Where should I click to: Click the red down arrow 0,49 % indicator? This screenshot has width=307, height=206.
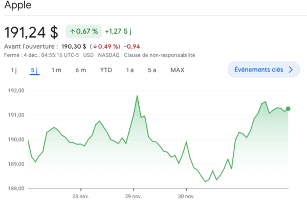pyautogui.click(x=106, y=47)
